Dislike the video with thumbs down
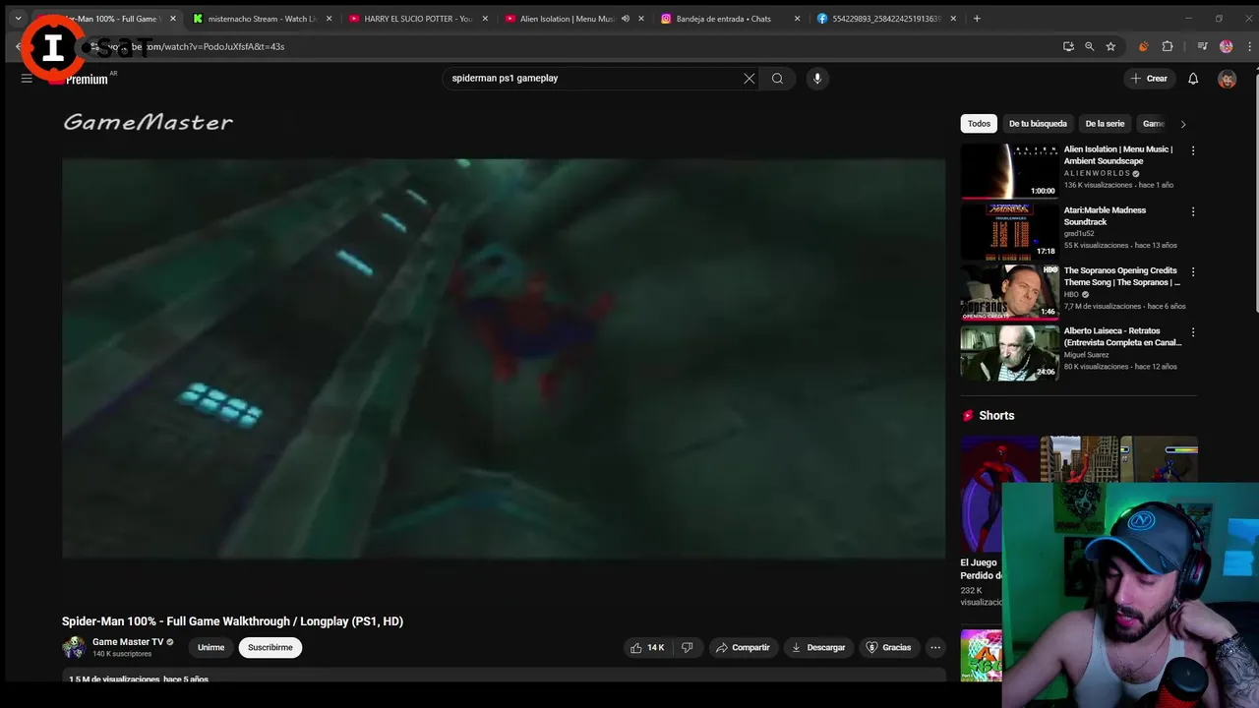Screen dimensions: 1259x708 pos(688,648)
